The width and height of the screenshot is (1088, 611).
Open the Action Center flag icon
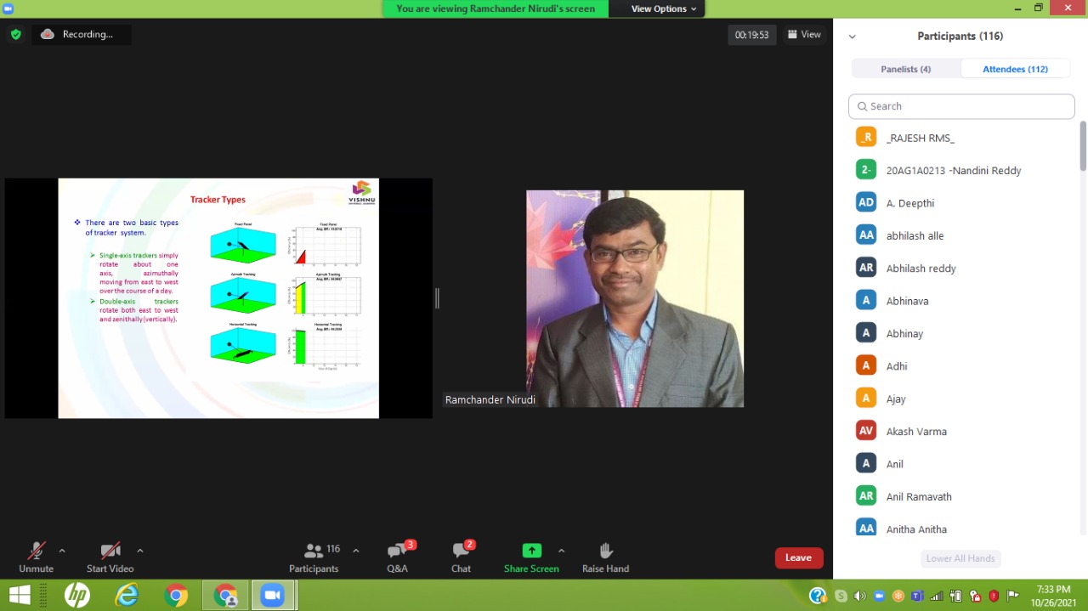click(1012, 596)
